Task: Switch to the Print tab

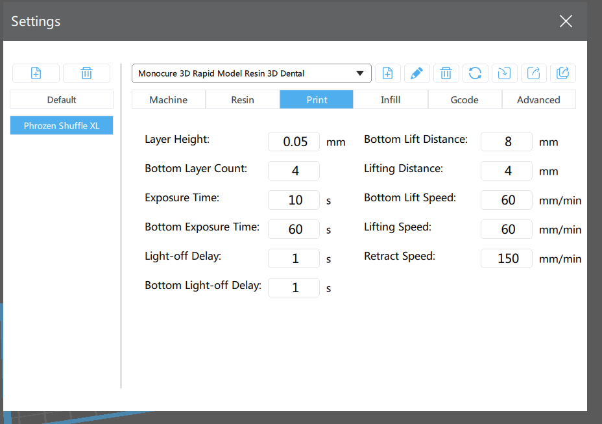Action: point(317,99)
